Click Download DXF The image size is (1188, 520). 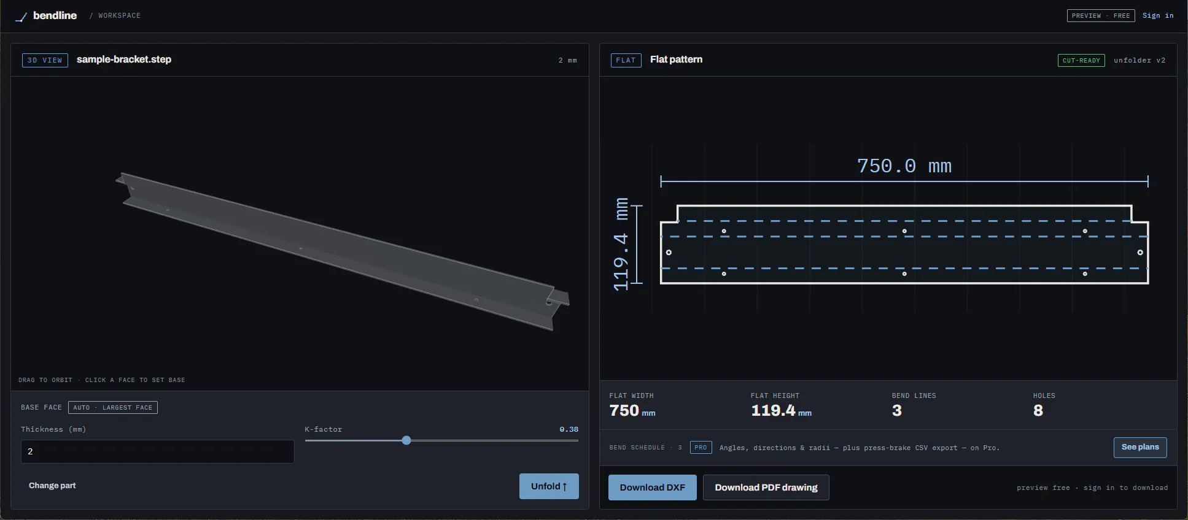(652, 487)
